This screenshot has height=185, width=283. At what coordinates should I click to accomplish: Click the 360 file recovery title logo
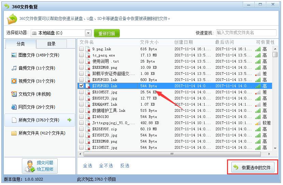(7, 6)
